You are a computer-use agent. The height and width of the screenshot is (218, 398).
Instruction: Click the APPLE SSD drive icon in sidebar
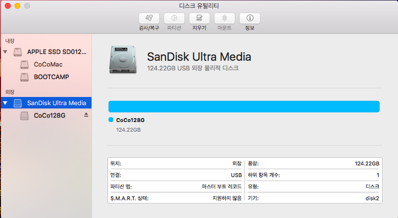click(18, 52)
